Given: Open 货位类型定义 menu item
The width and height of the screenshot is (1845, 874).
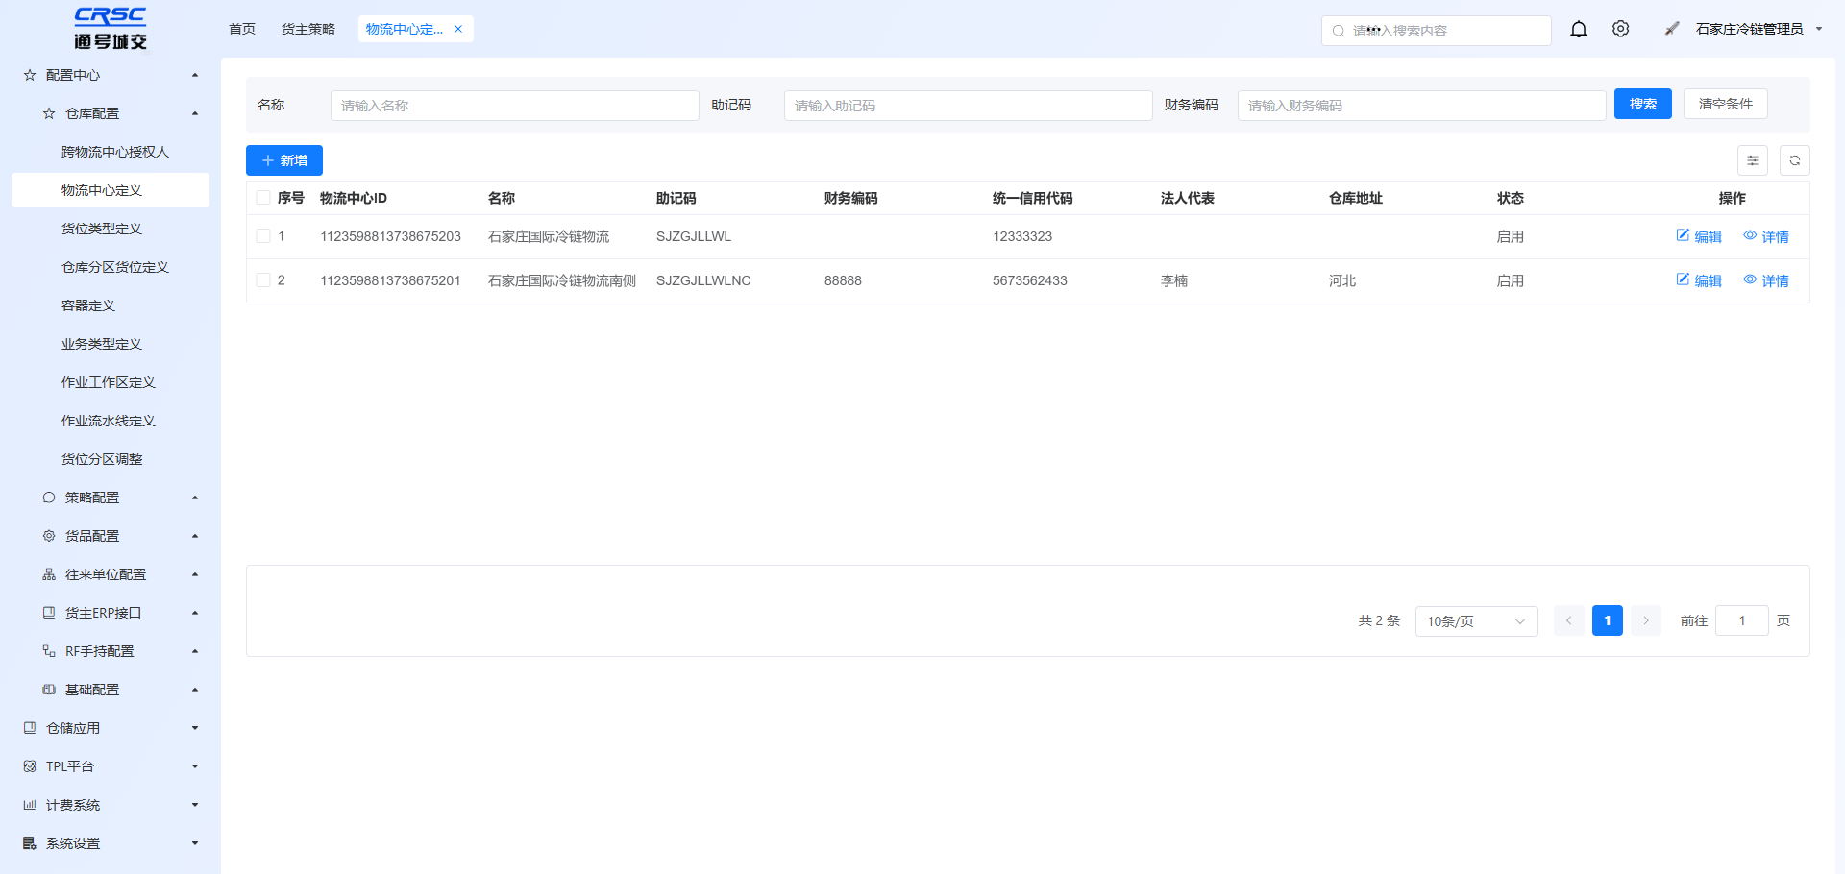Looking at the screenshot, I should point(111,229).
